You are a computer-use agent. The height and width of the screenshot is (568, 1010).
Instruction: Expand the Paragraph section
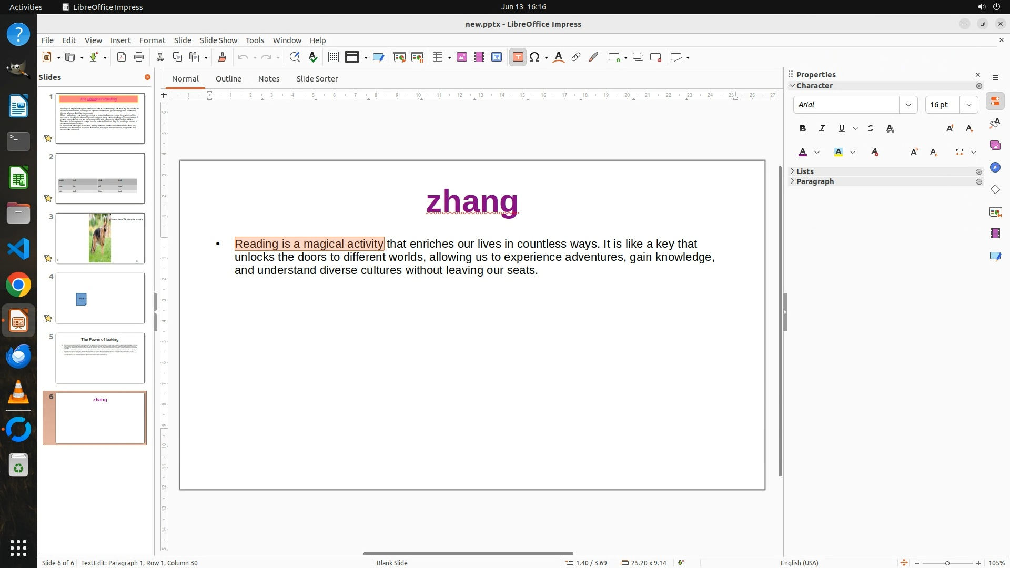tap(815, 181)
